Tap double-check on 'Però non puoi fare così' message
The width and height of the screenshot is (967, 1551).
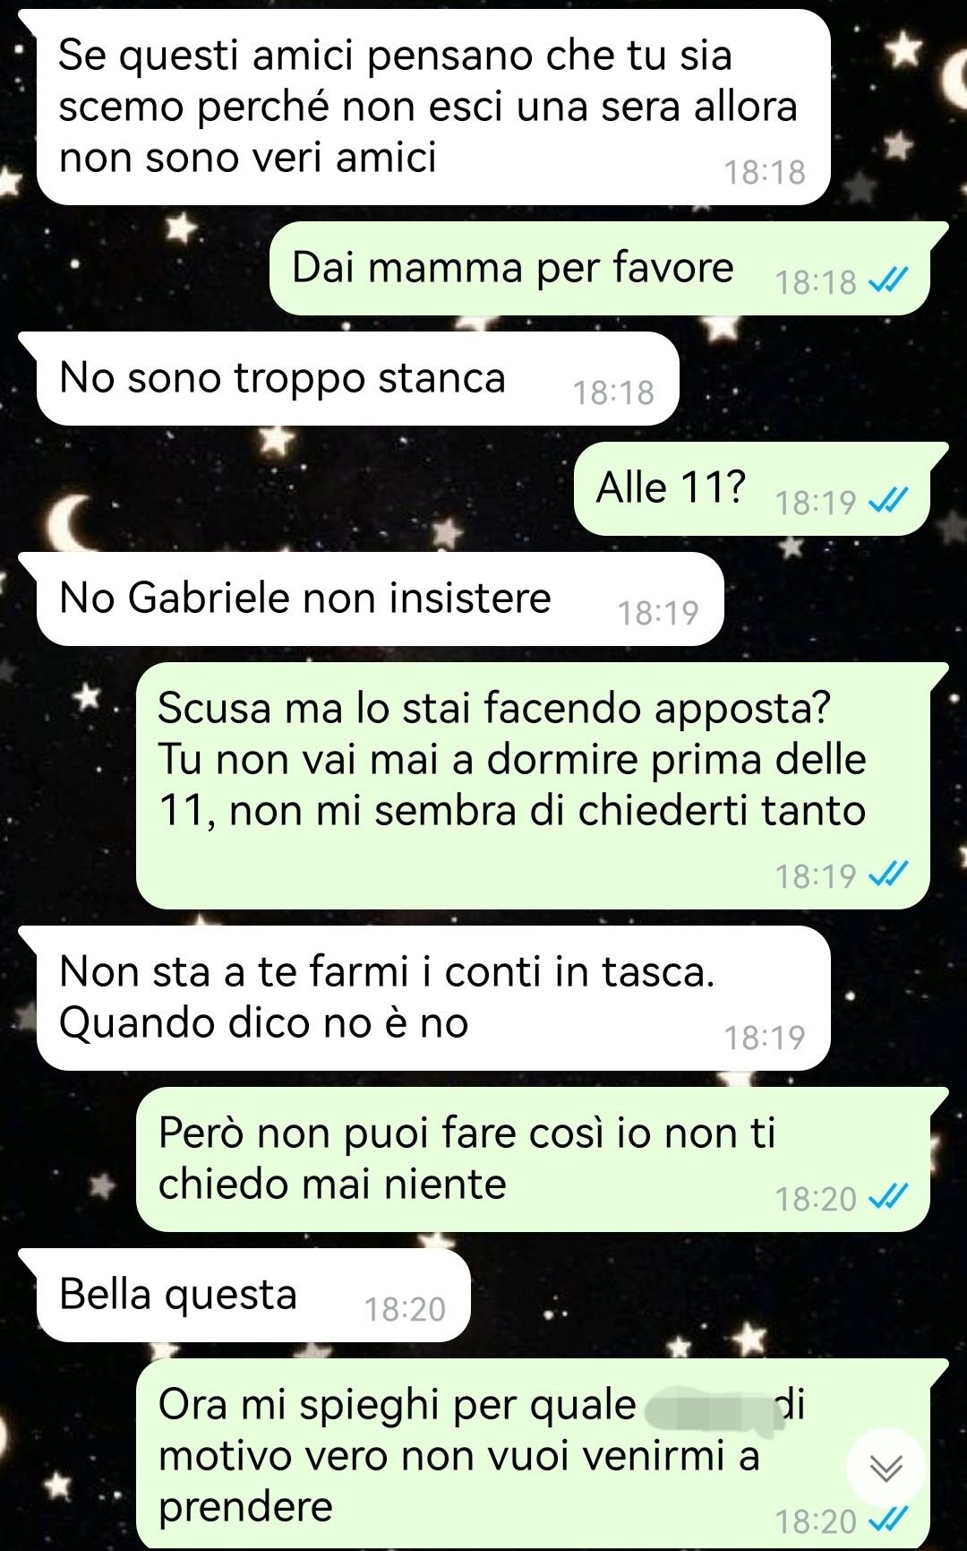coord(889,1198)
